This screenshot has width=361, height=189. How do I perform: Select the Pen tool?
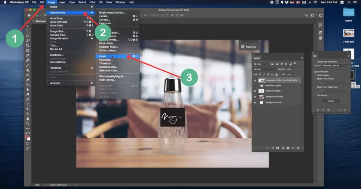coord(27,99)
